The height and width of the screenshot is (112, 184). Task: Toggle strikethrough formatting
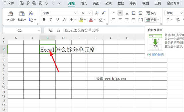[64, 20]
